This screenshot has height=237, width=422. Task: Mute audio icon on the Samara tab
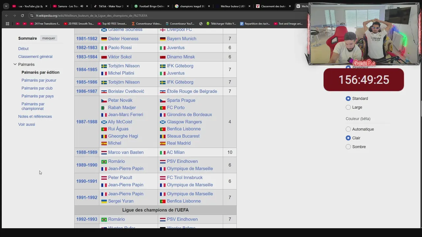tap(82, 6)
